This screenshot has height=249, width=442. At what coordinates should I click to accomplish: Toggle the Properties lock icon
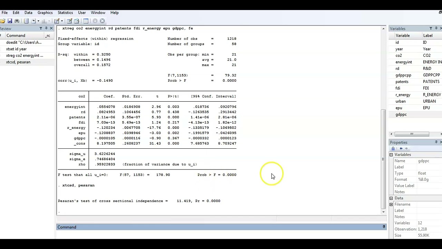pyautogui.click(x=393, y=148)
